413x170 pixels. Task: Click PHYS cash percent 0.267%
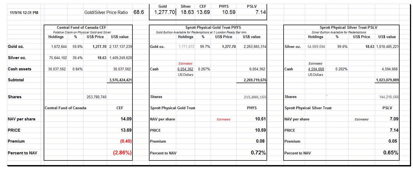coord(204,69)
